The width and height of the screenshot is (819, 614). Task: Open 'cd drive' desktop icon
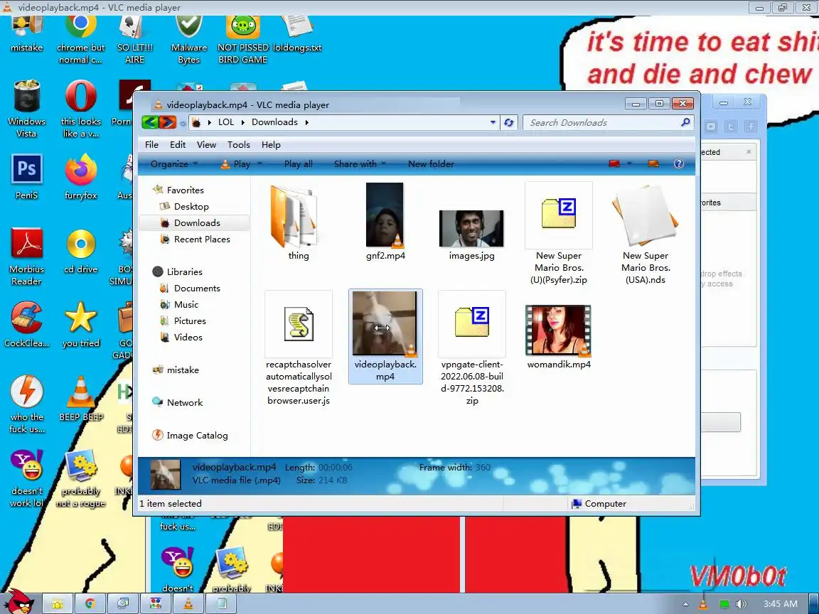pos(81,251)
